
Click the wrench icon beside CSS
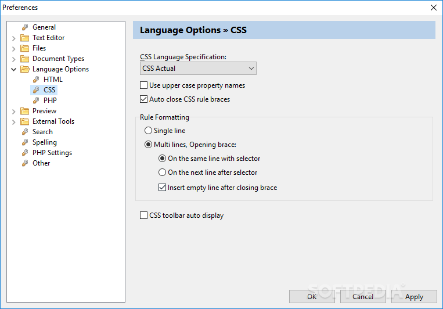coord(36,90)
